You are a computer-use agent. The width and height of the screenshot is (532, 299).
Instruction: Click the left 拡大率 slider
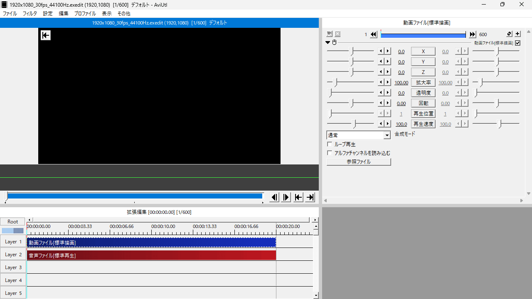(350, 82)
